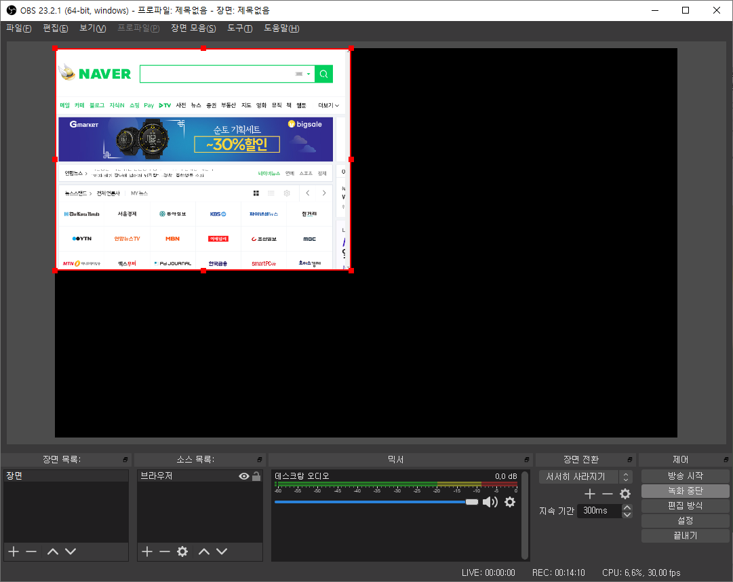Open 도움말 menu

(281, 28)
